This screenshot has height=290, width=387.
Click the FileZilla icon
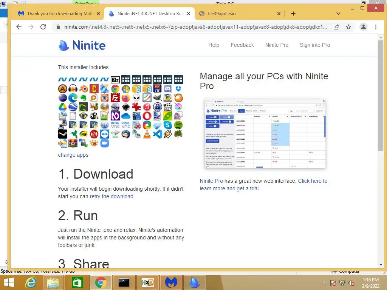[115, 98]
